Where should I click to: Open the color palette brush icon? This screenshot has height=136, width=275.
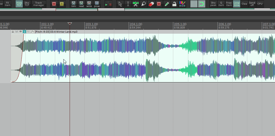pos(182,4)
